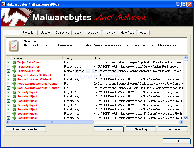Click the Item column header to sort
The image size is (194, 148).
137,58
